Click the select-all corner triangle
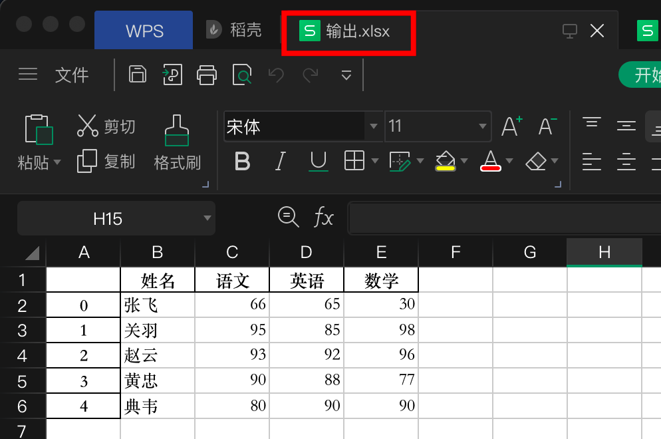The width and height of the screenshot is (661, 439). pos(33,253)
